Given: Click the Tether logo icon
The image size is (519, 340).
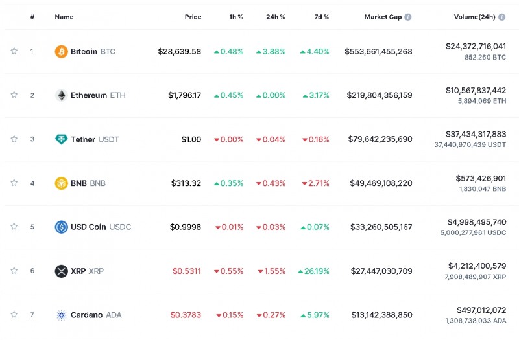Looking at the screenshot, I should [x=61, y=139].
